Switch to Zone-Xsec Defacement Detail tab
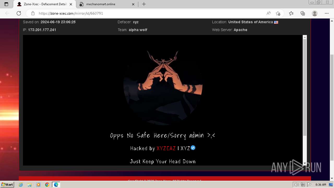Image resolution: width=334 pixels, height=188 pixels. (x=44, y=4)
